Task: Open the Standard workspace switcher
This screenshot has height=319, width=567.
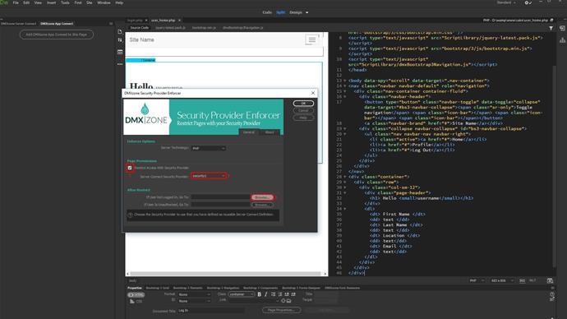Action: [506, 2]
